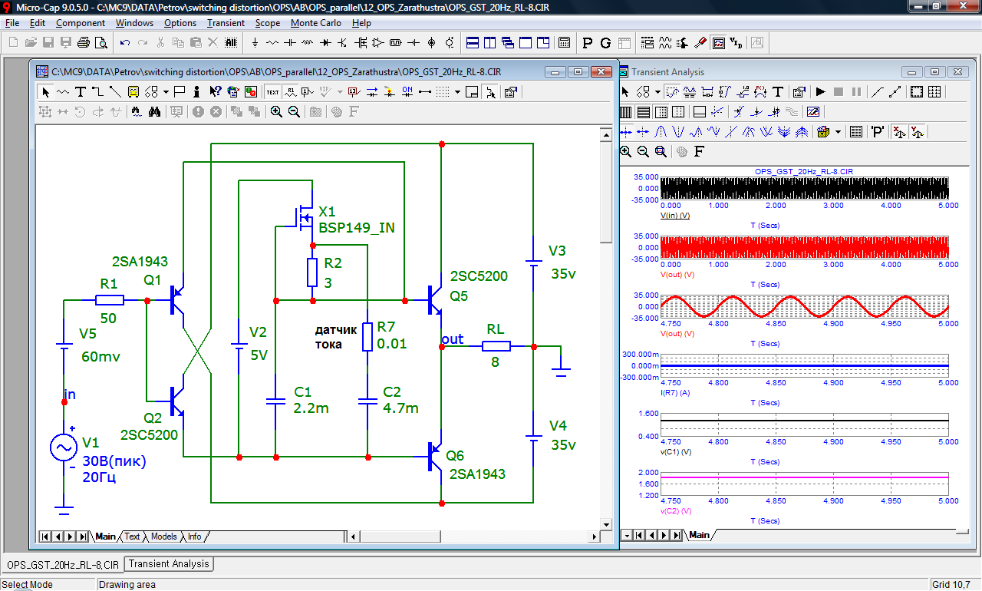Screen dimensions: 982x591
Task: Click the schematic vertical scrollbar up arrow
Action: click(605, 134)
